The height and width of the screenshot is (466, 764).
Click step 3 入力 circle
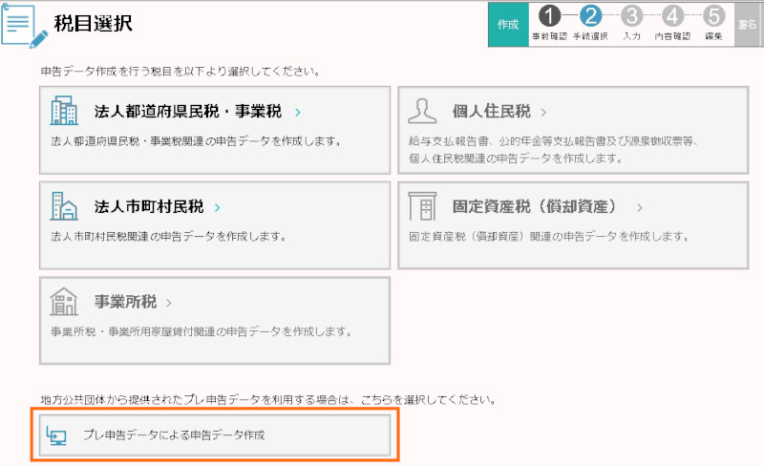pyautogui.click(x=631, y=16)
